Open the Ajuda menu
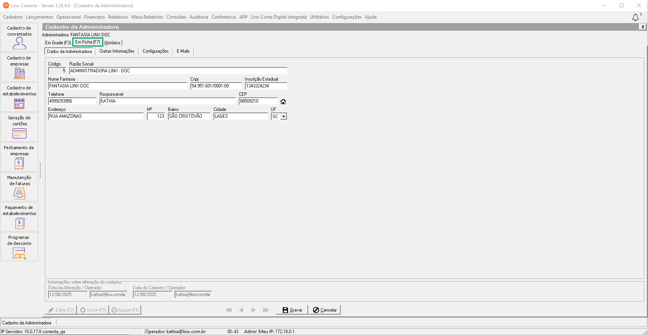The height and width of the screenshot is (335, 648). [371, 17]
